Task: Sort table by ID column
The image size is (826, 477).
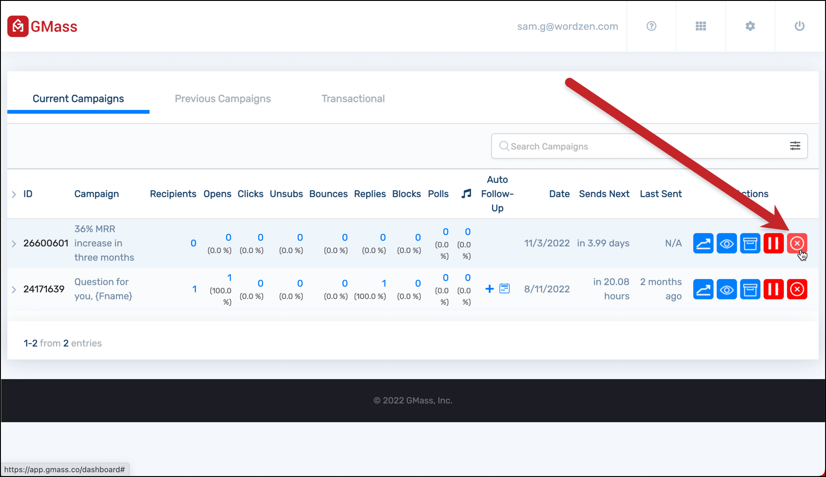Action: click(x=28, y=194)
